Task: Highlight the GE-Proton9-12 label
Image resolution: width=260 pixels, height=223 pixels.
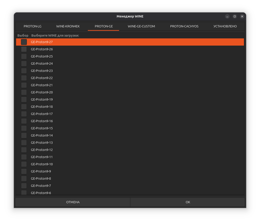Action: pos(42,150)
